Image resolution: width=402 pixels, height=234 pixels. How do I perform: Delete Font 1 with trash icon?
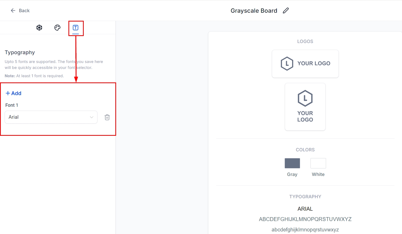[x=107, y=117]
